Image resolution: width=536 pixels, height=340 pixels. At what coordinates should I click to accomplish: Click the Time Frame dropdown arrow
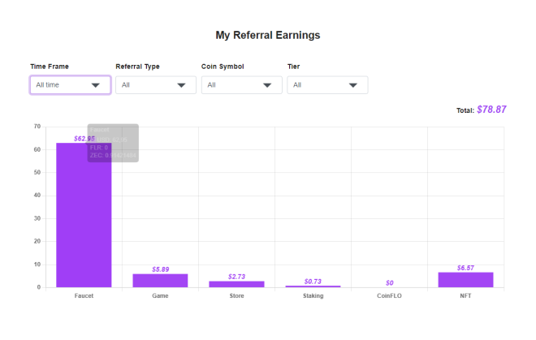[x=96, y=85]
